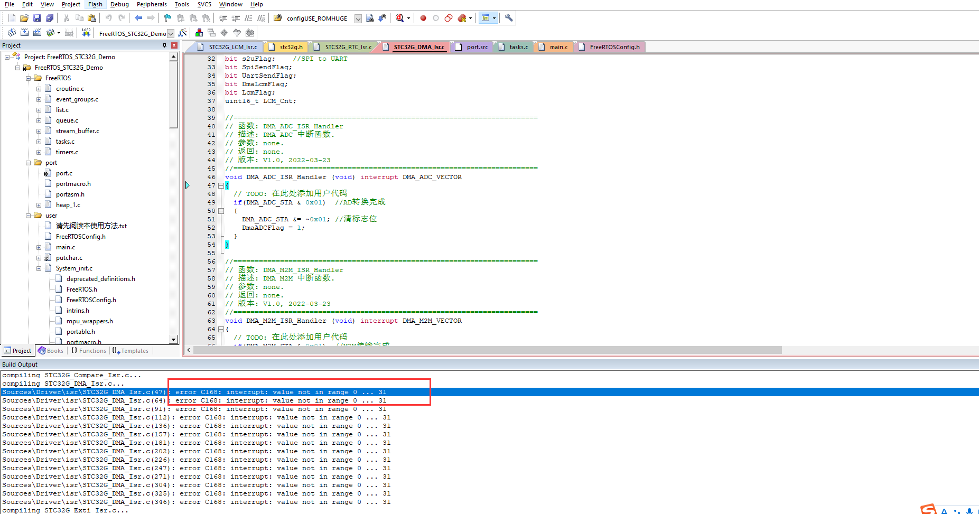
Task: Select main.c in the project tree
Action: 66,247
